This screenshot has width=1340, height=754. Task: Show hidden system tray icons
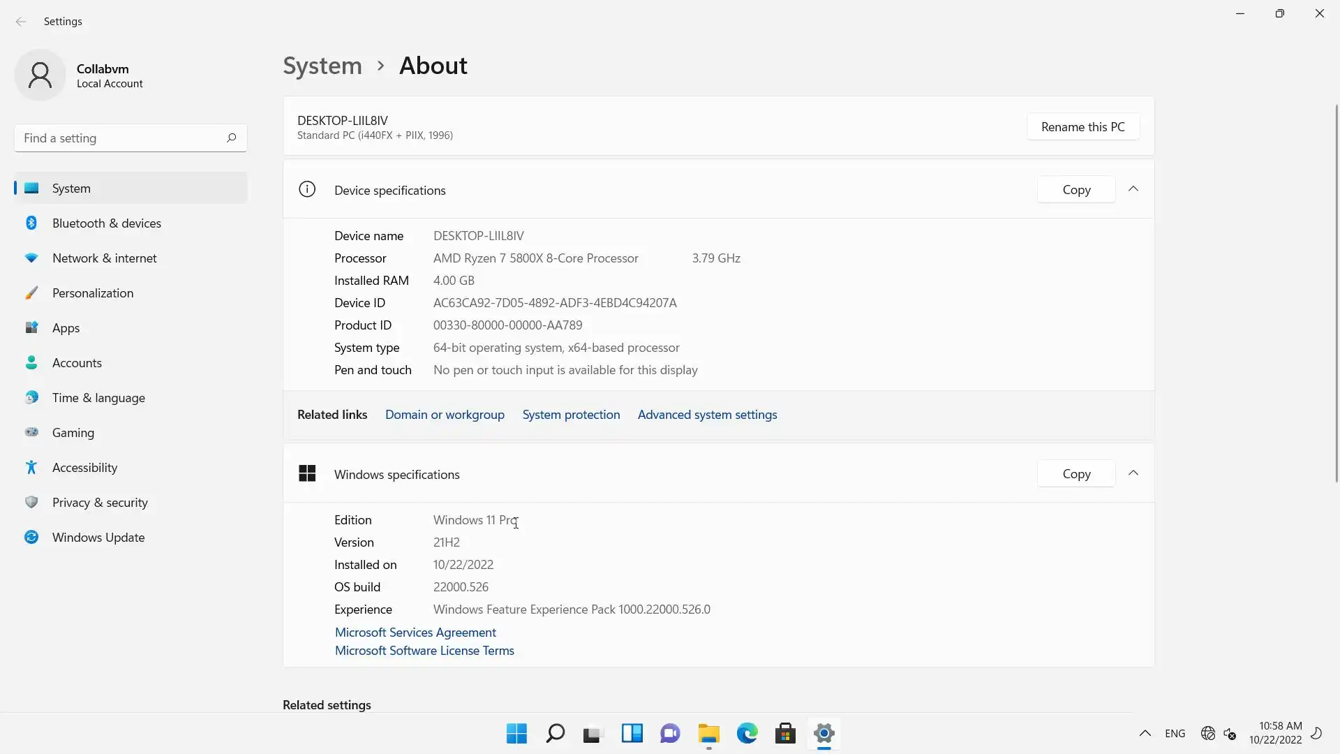click(x=1145, y=734)
